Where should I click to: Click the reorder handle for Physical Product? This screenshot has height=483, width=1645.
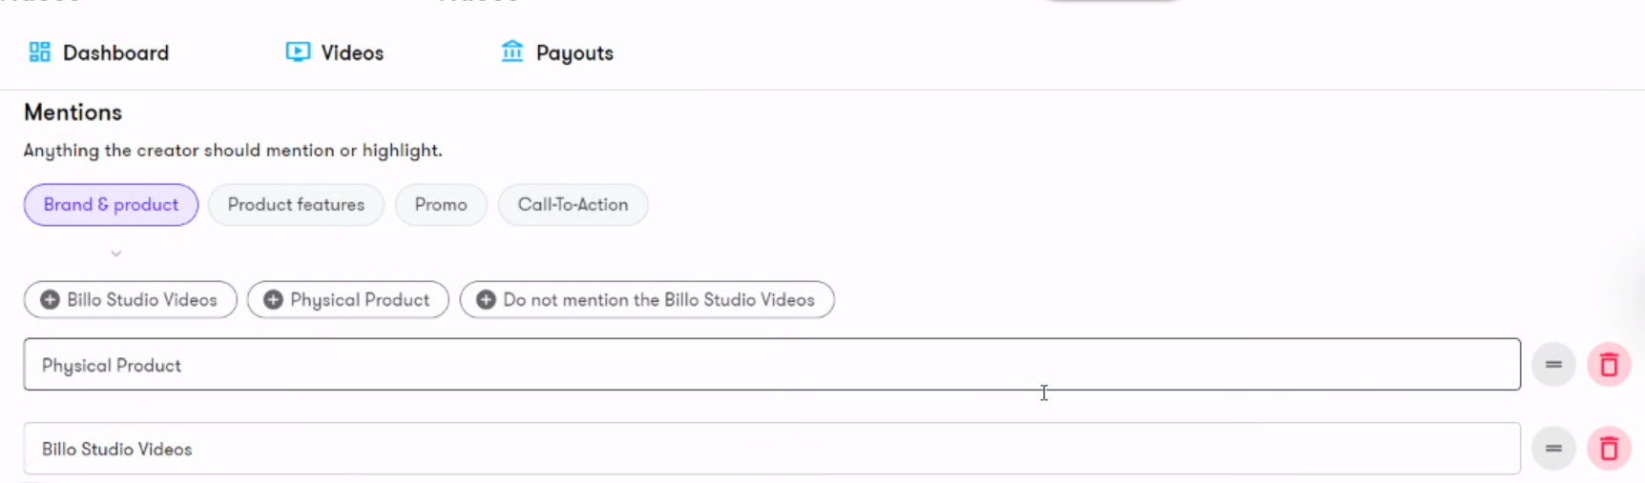click(1553, 365)
